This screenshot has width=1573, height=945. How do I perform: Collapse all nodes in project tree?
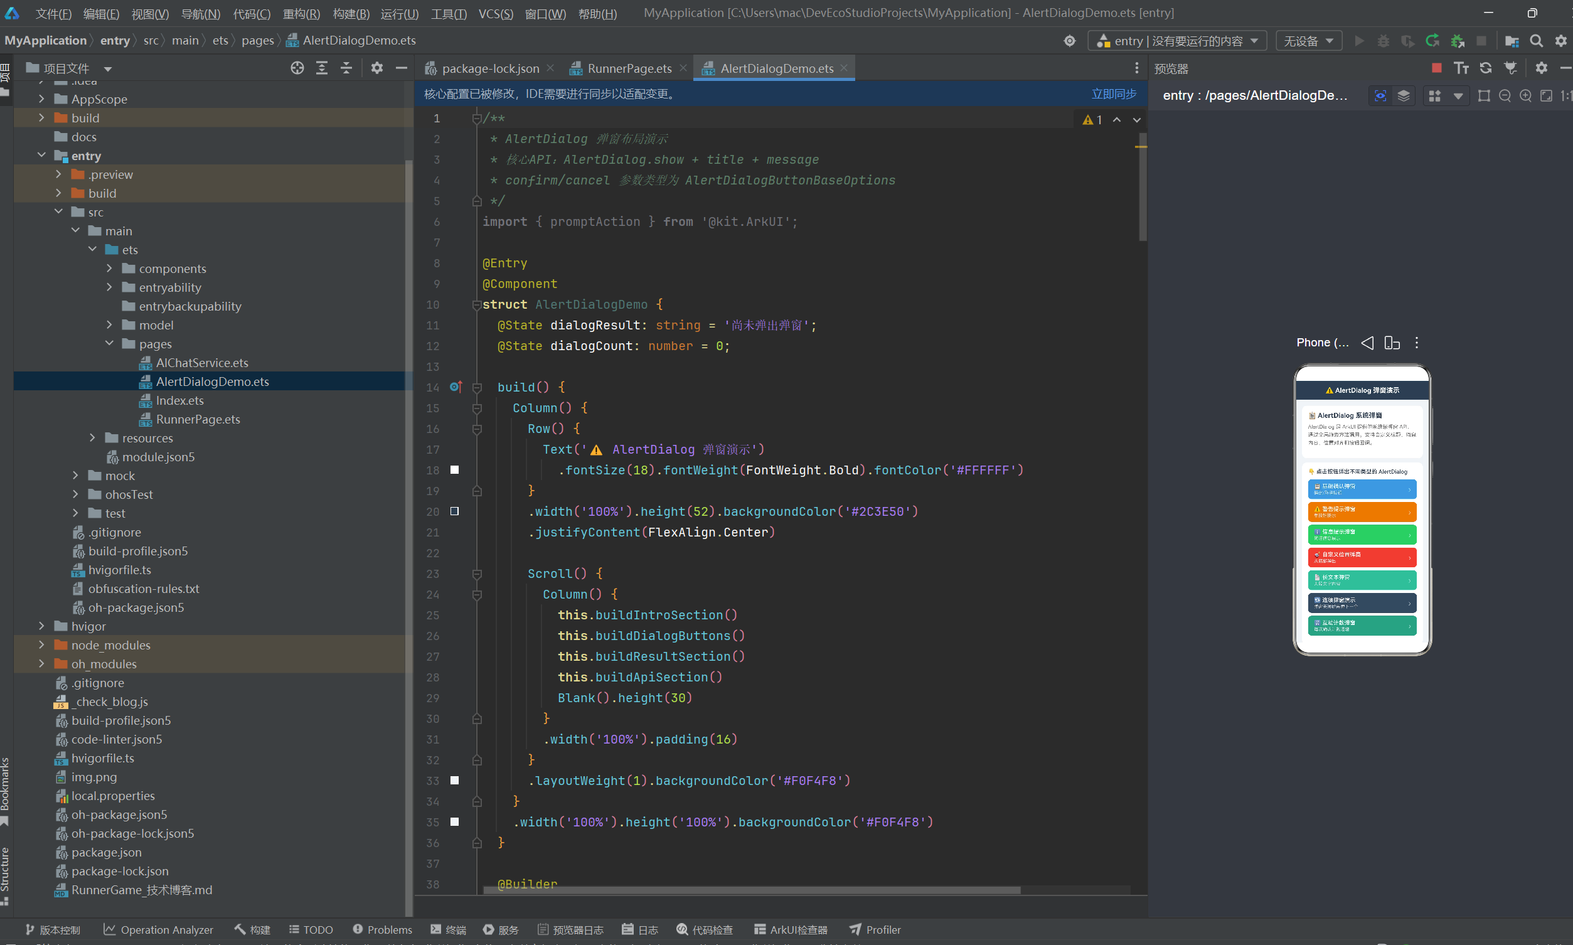pos(346,68)
